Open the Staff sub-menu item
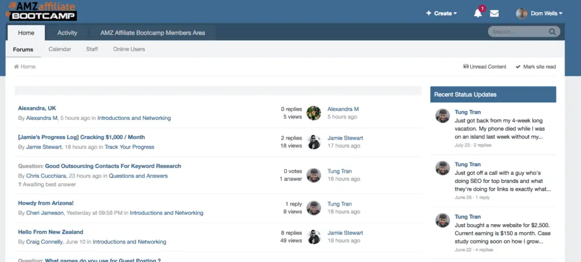The height and width of the screenshot is (262, 581). pos(92,49)
